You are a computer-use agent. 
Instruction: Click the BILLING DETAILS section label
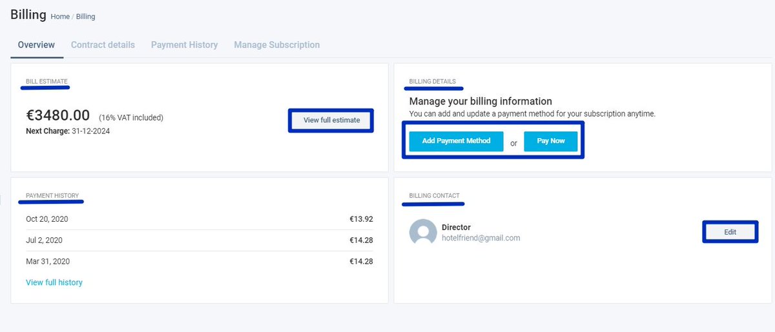pos(432,82)
